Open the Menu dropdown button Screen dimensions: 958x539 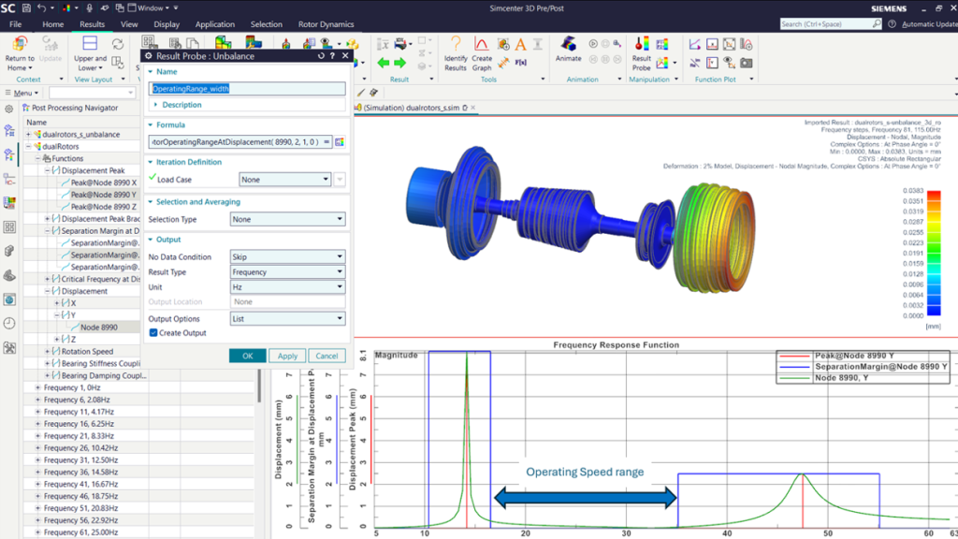22,93
